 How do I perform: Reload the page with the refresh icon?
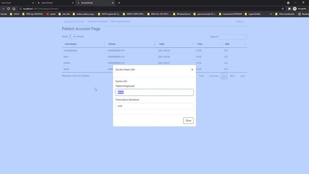pyautogui.click(x=9, y=9)
